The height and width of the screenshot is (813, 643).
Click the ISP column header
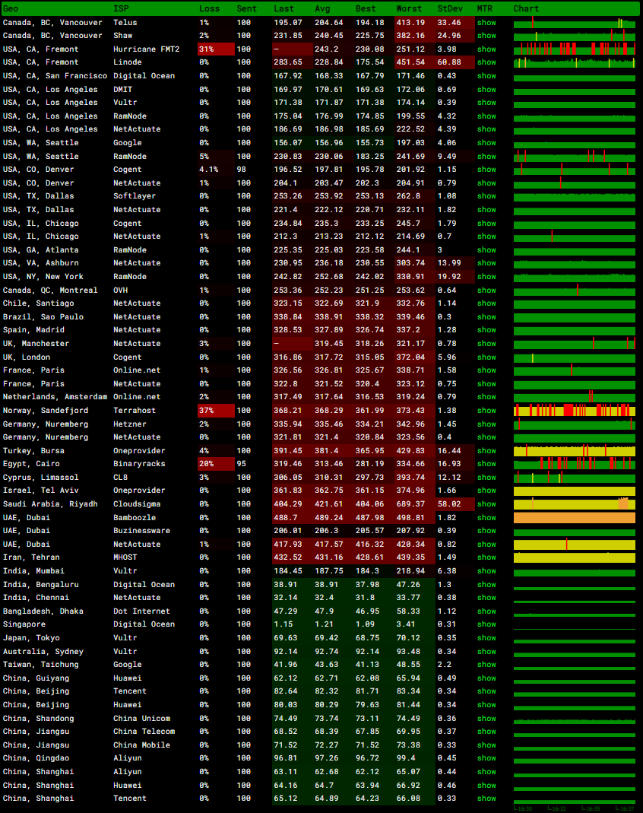click(121, 8)
